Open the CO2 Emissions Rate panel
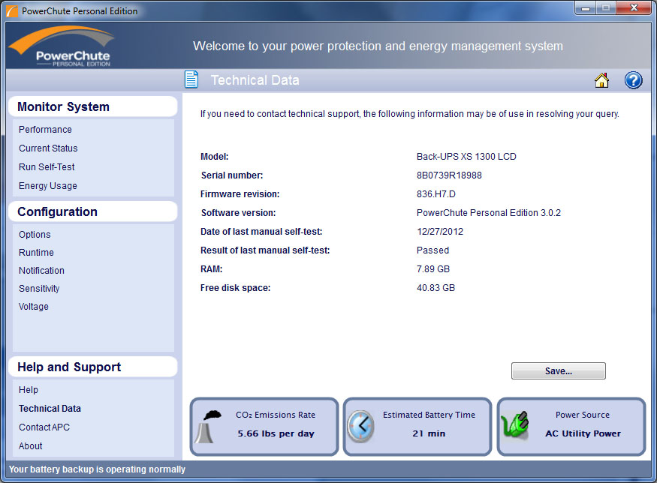The width and height of the screenshot is (657, 483). tap(264, 427)
